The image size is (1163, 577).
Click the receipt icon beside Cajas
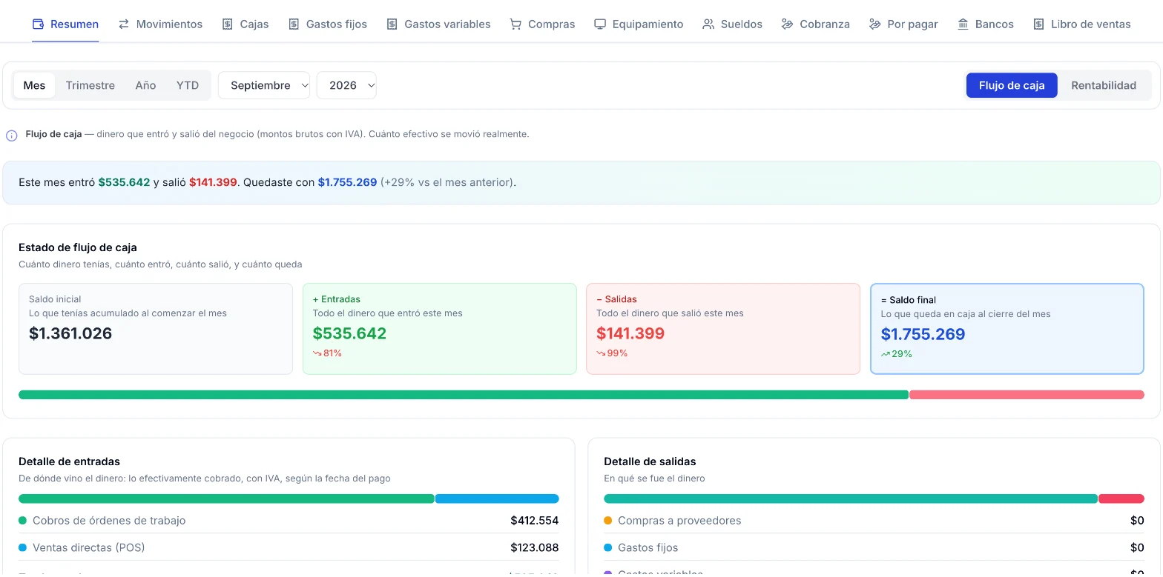(x=228, y=24)
